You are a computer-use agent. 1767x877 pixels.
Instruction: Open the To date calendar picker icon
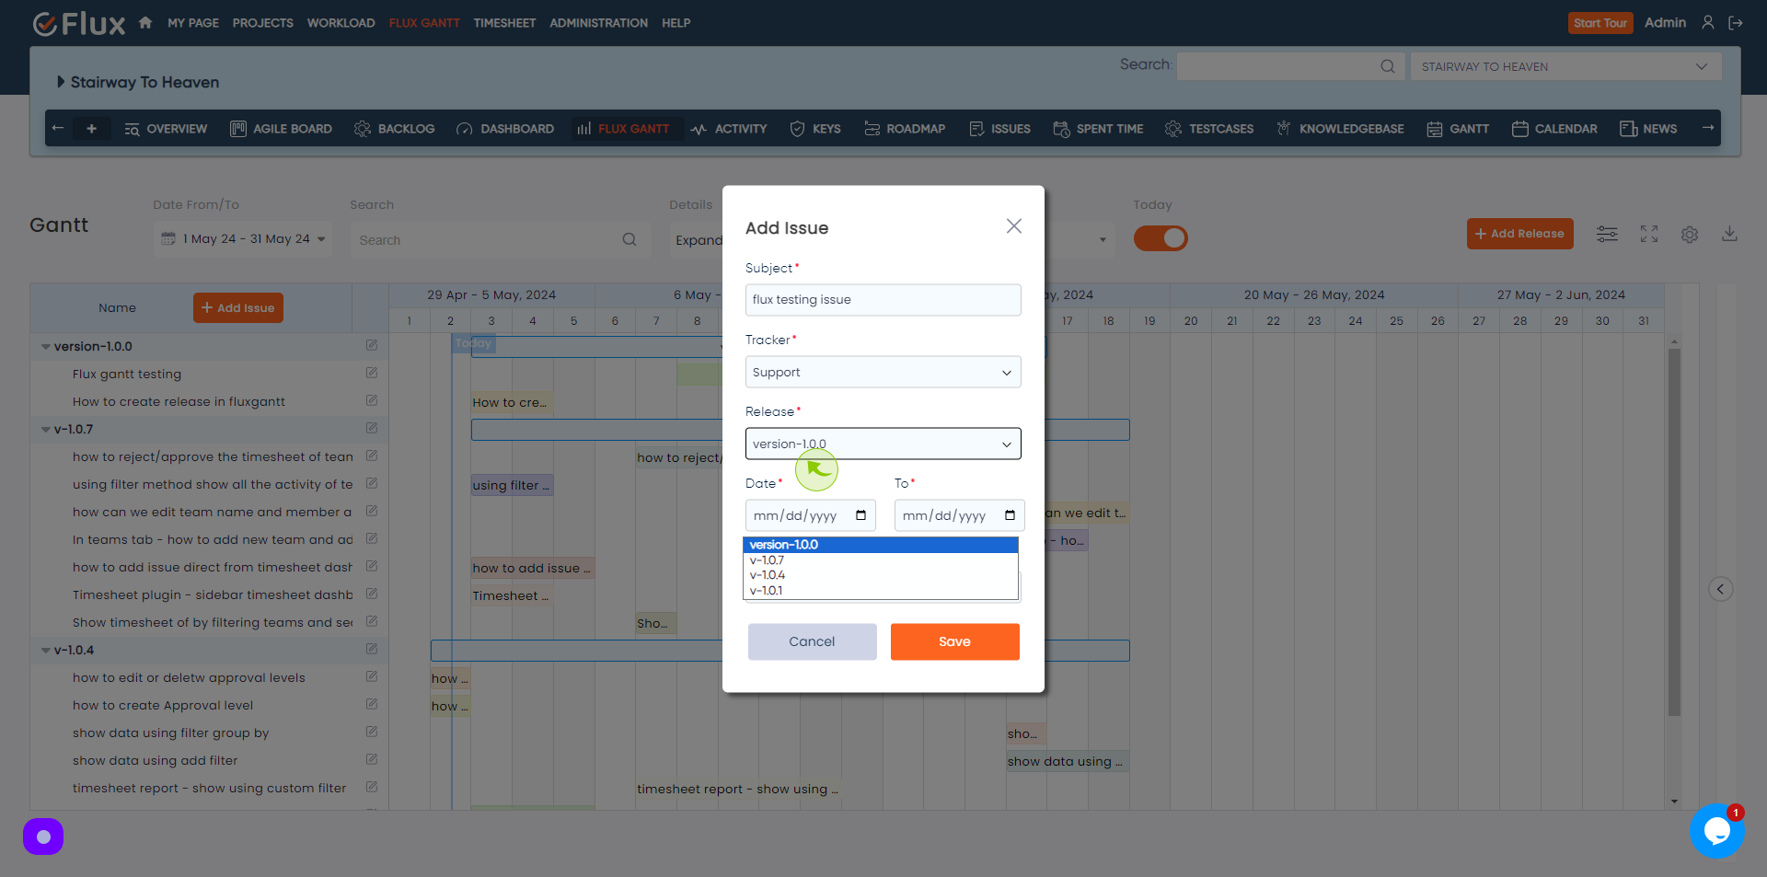click(1010, 515)
